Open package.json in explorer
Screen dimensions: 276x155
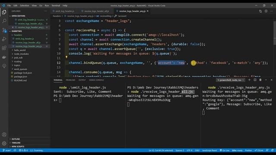click(20, 77)
